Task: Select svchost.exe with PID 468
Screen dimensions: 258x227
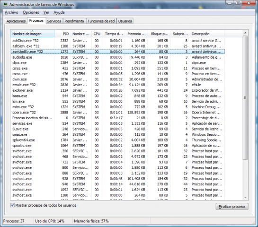Action: click(x=118, y=157)
